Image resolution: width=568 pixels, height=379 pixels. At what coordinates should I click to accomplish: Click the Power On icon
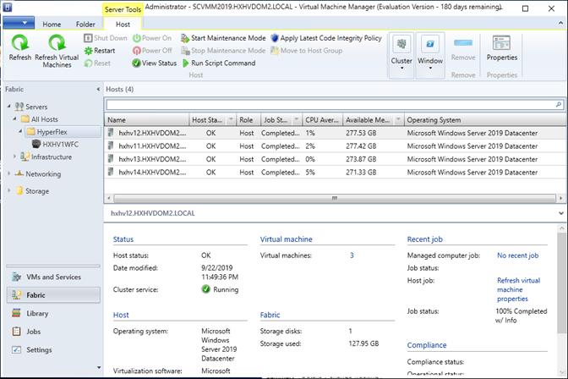[x=137, y=38]
